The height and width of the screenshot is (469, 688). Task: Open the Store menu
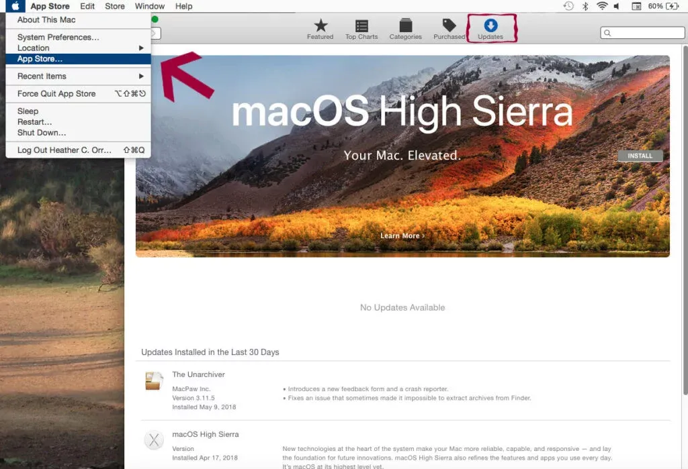tap(114, 6)
